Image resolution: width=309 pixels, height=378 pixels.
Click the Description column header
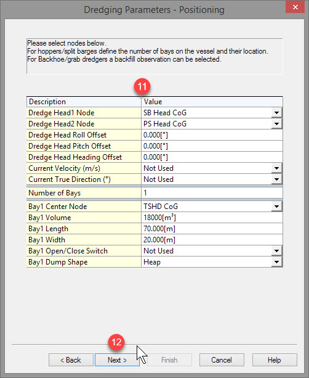tap(84, 102)
